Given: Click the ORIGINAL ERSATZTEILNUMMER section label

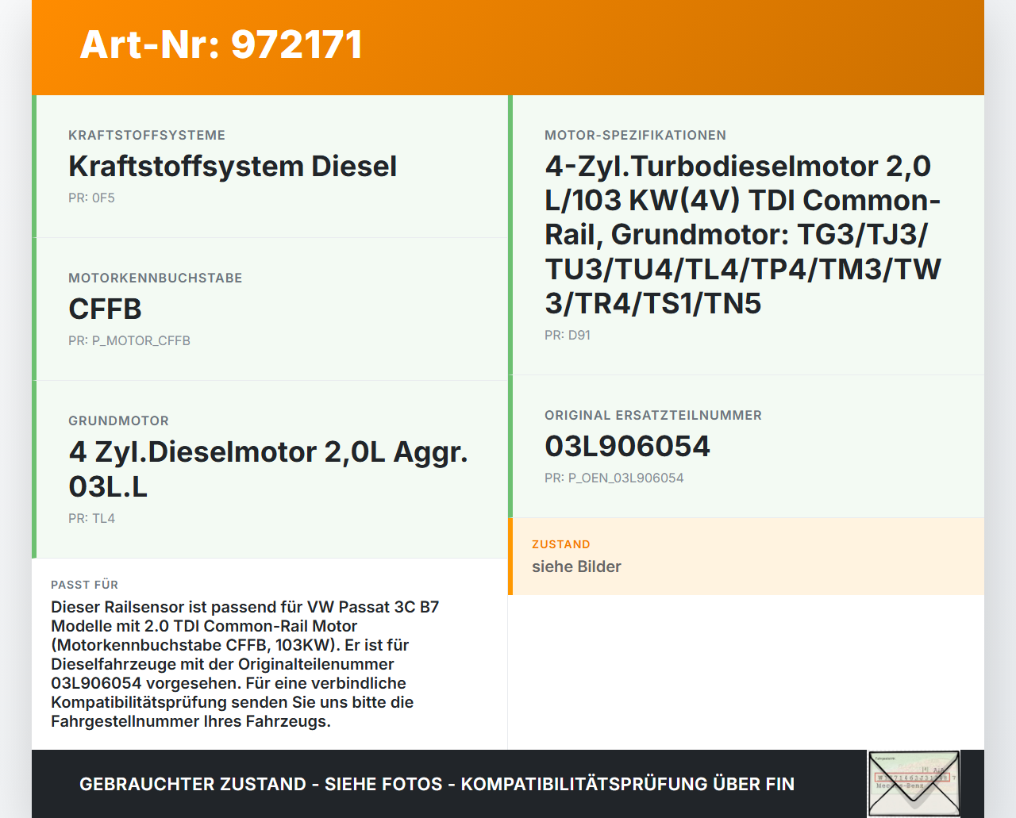Looking at the screenshot, I should (x=652, y=416).
